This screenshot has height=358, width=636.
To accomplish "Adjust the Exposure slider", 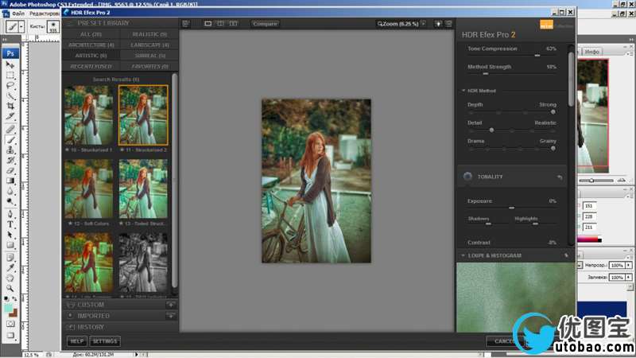I will point(512,208).
